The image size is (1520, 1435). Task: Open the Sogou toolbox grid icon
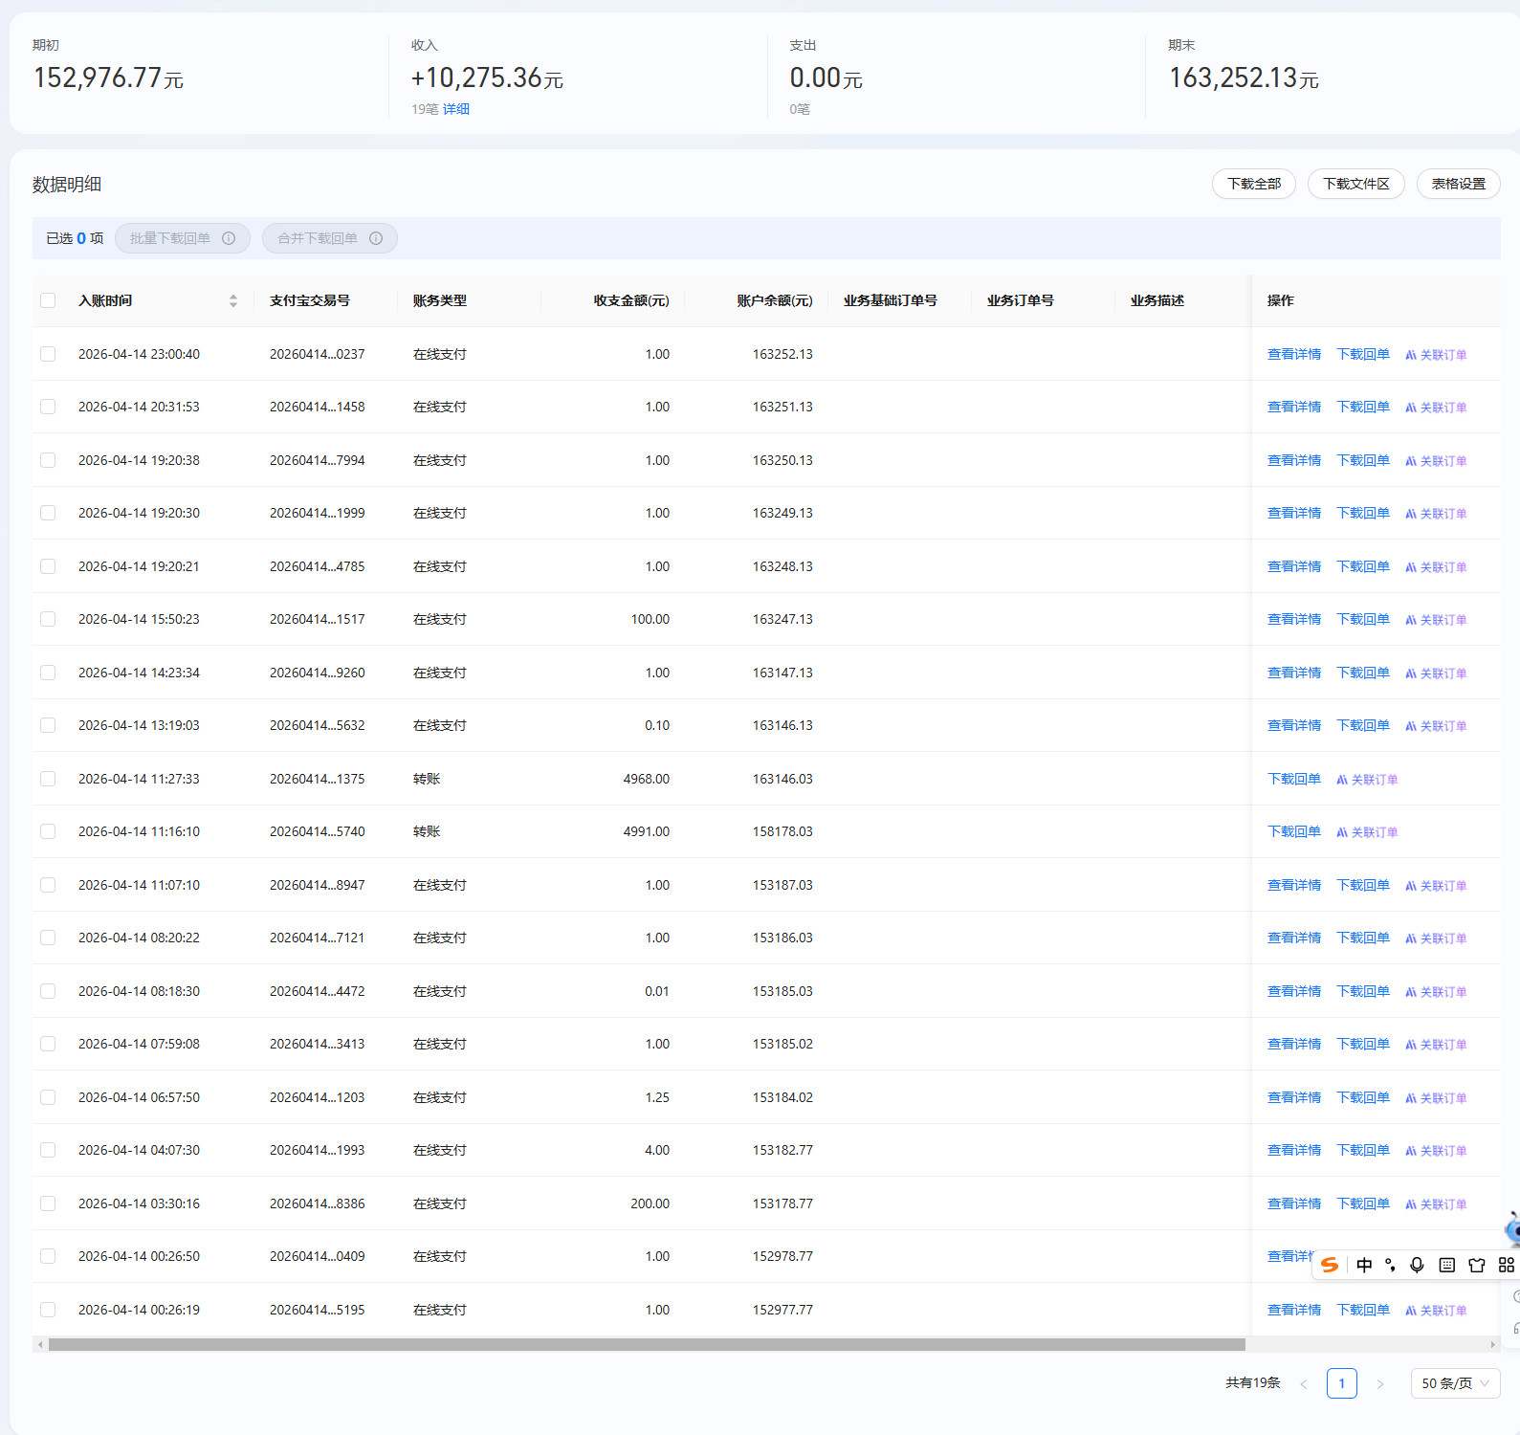pyautogui.click(x=1507, y=1265)
